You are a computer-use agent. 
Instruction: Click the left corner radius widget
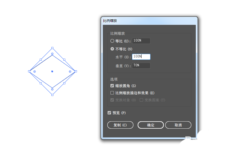tap(35, 71)
